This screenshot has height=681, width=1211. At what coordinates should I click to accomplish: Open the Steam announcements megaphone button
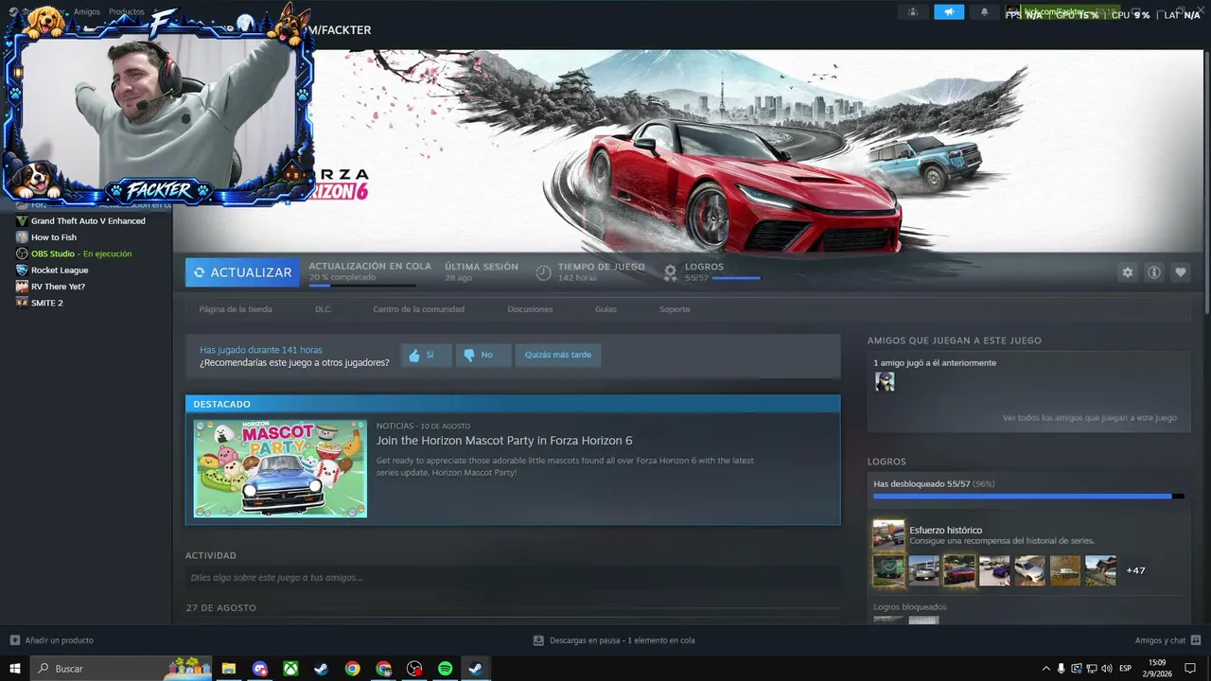tap(949, 11)
